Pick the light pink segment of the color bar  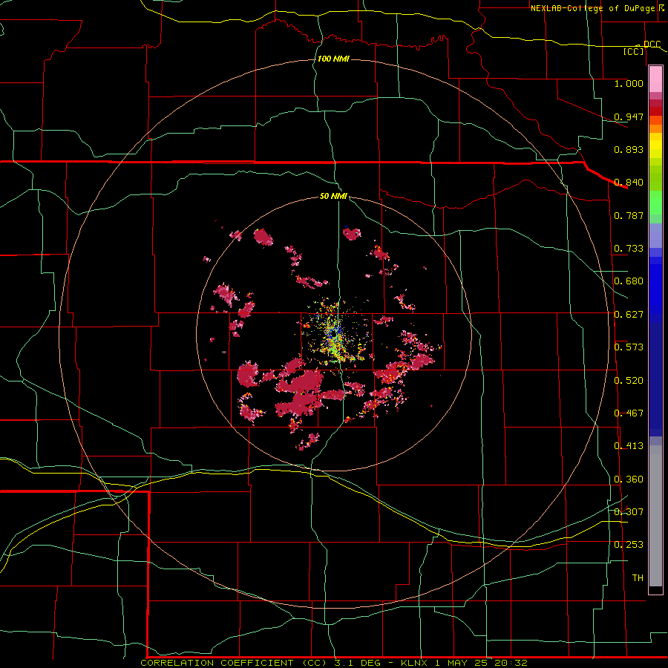(x=655, y=79)
